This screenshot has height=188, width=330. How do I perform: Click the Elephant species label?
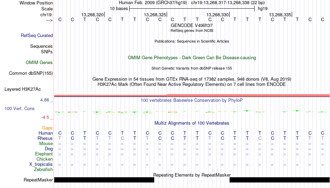coord(44,154)
